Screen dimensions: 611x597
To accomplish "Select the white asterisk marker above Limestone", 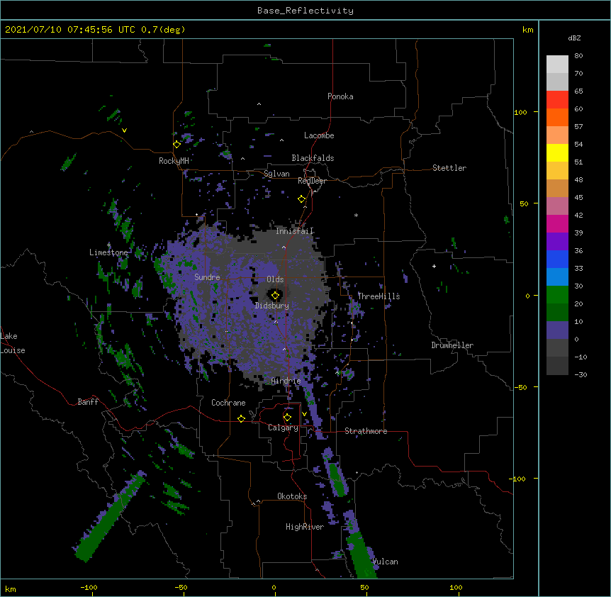I will (108, 245).
